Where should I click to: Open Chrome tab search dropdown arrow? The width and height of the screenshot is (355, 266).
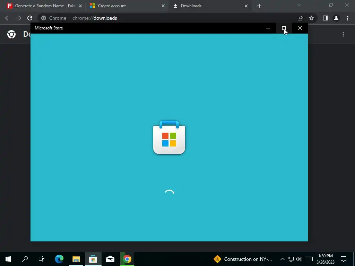coord(299,5)
